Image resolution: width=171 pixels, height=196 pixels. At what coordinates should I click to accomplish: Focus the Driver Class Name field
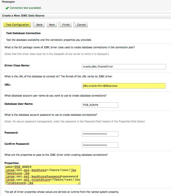(x=124, y=67)
